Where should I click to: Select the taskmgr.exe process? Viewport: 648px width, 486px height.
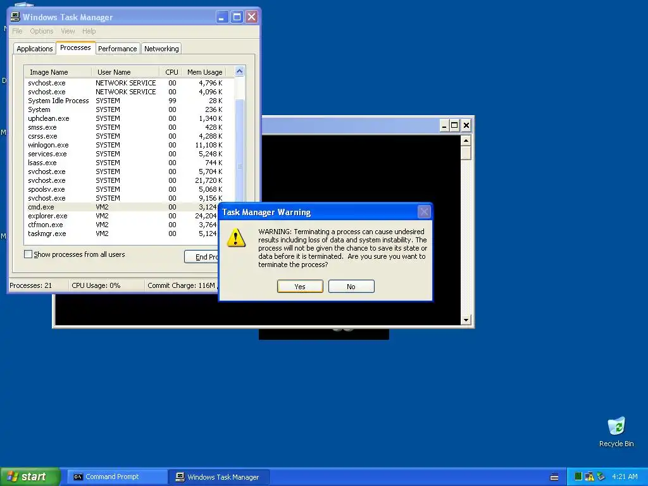point(122,234)
